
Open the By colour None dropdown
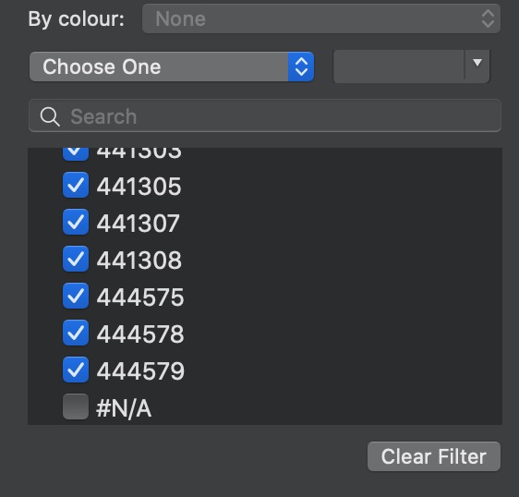click(x=321, y=18)
